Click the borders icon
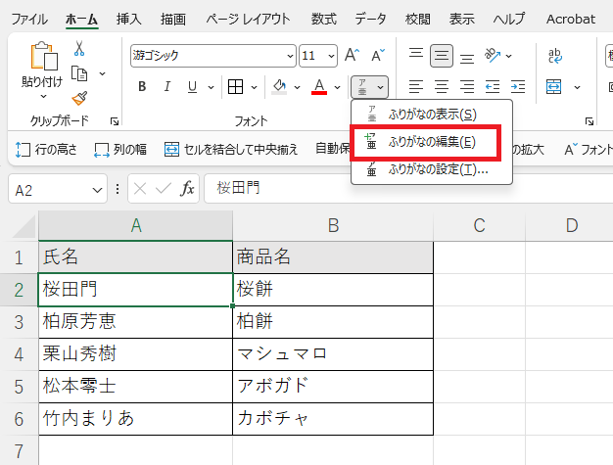This screenshot has width=613, height=465. (236, 87)
